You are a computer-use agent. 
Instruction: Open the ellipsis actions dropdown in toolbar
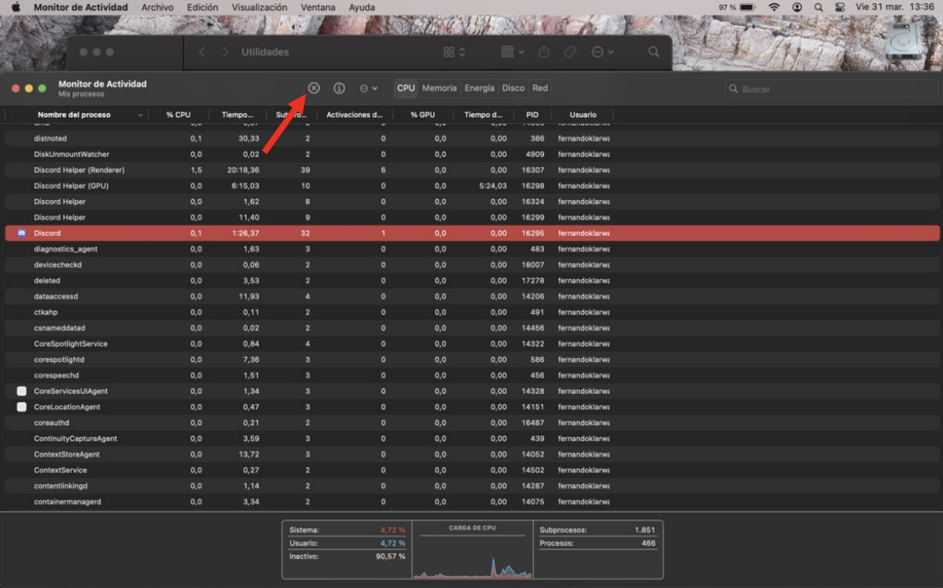tap(368, 89)
